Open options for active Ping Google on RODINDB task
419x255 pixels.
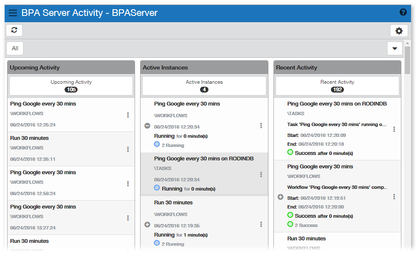coord(261,174)
